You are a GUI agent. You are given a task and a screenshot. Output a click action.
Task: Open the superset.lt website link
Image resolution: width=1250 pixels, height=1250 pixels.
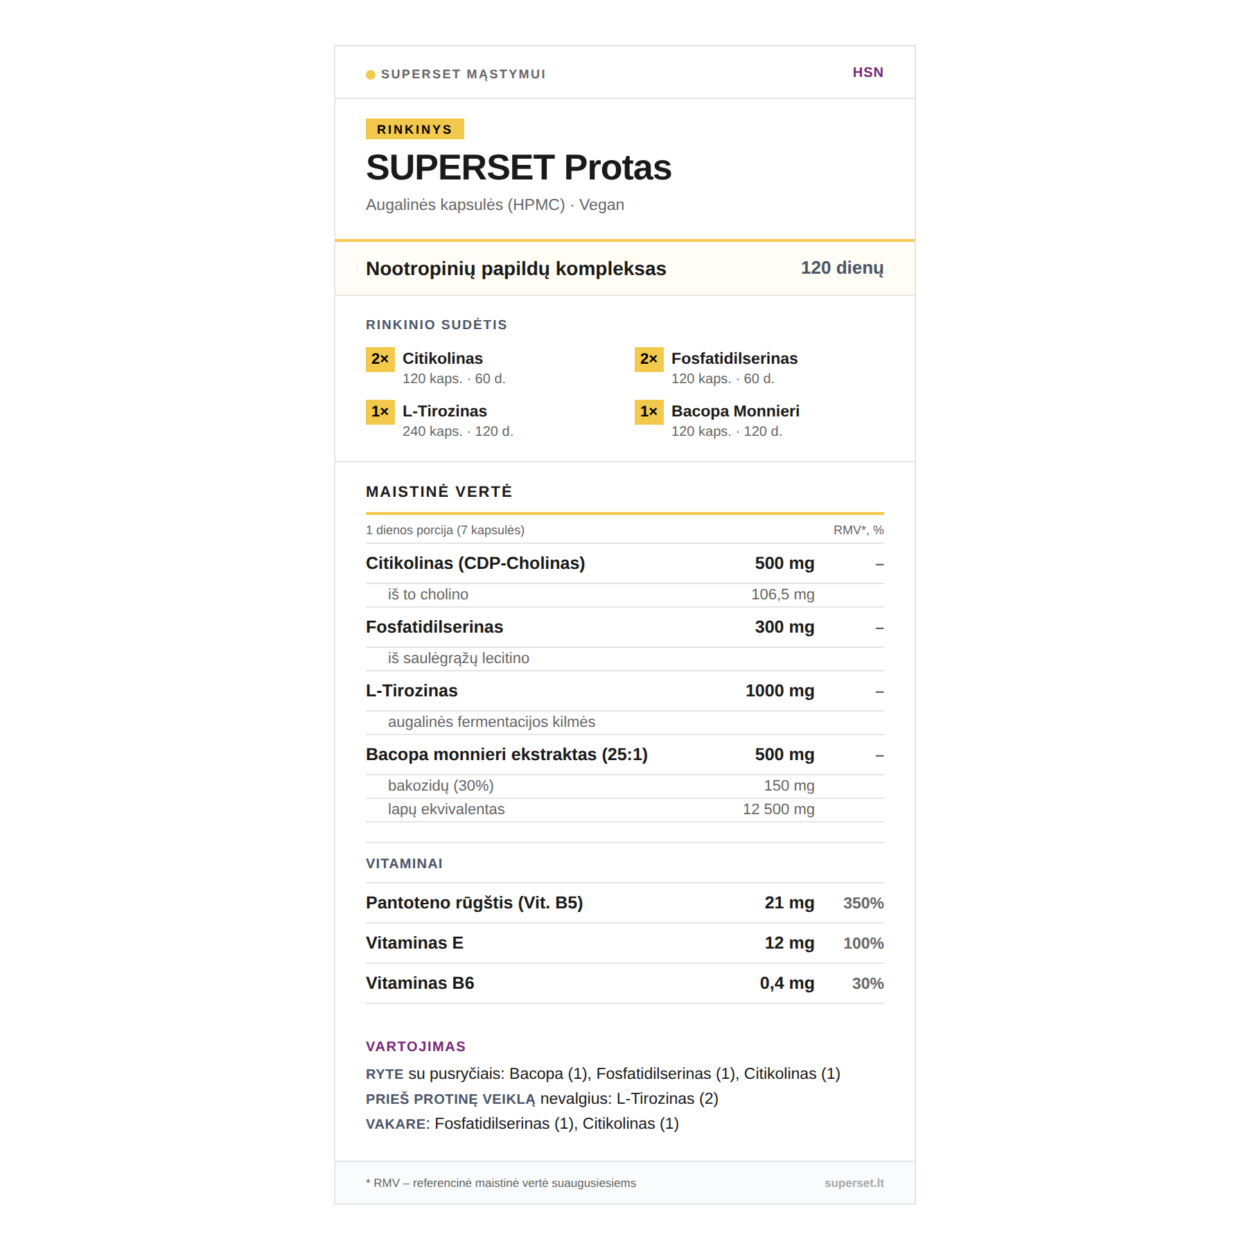[x=854, y=1183]
